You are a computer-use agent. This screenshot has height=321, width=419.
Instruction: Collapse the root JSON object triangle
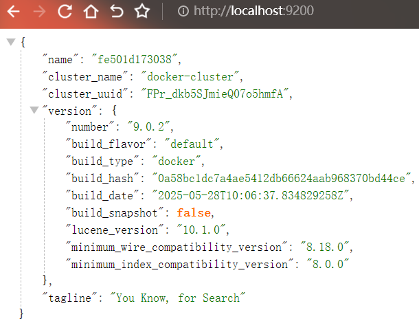[x=11, y=42]
